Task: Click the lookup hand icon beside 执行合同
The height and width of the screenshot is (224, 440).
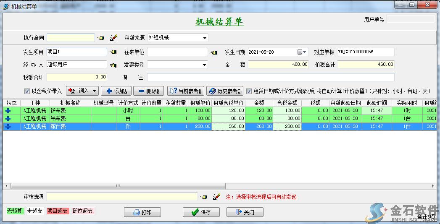Action: pos(101,38)
